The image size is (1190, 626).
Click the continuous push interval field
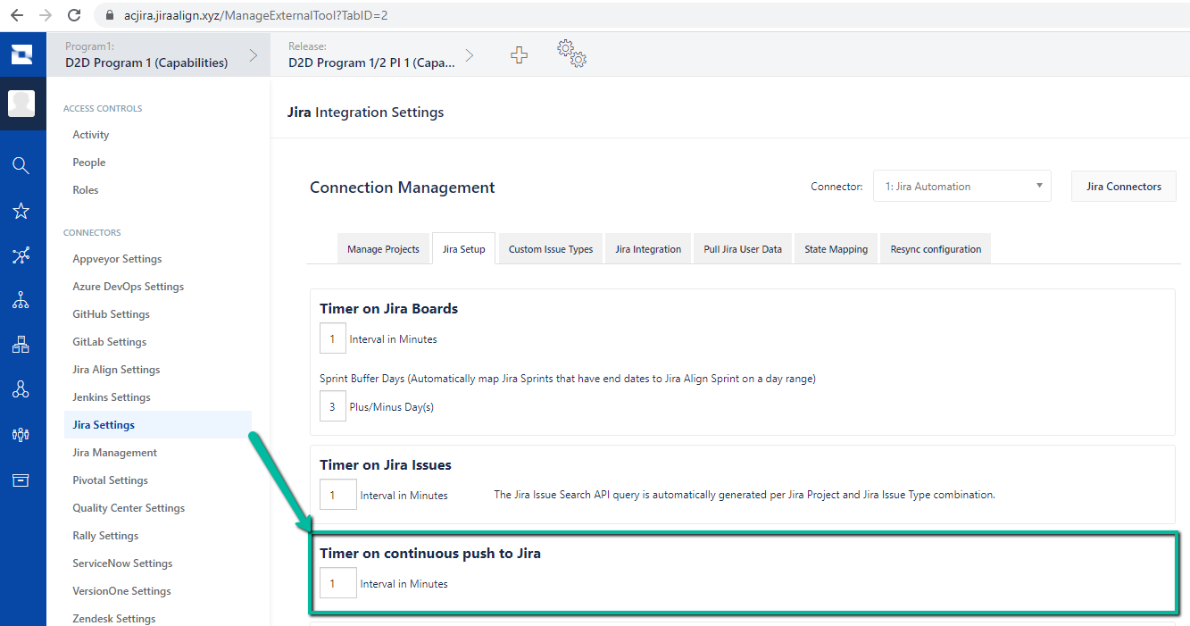pos(338,584)
